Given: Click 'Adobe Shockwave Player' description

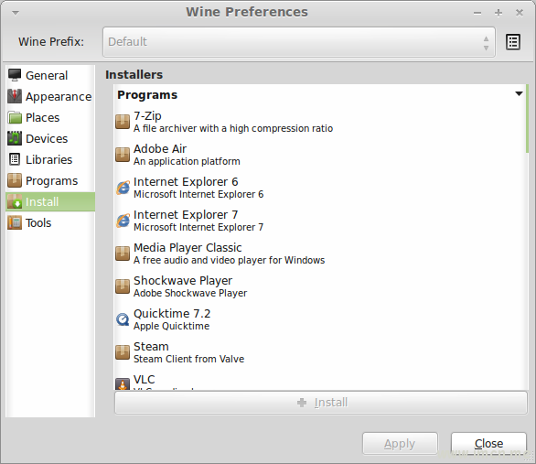Looking at the screenshot, I should point(190,293).
